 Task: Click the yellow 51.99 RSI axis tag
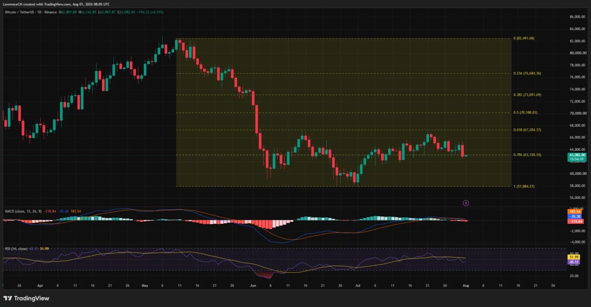(x=574, y=257)
